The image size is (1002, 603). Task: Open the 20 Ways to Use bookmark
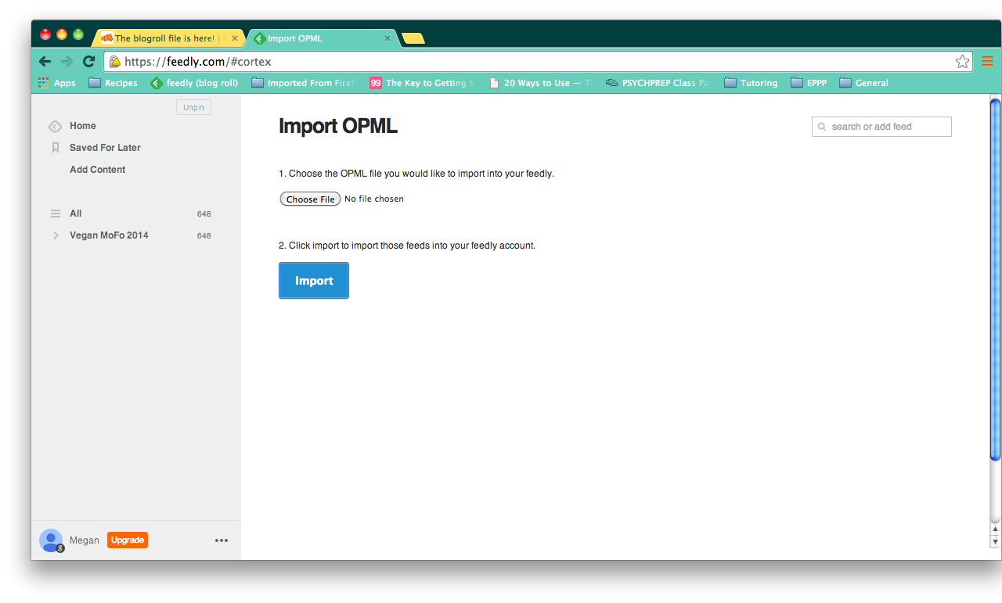540,83
